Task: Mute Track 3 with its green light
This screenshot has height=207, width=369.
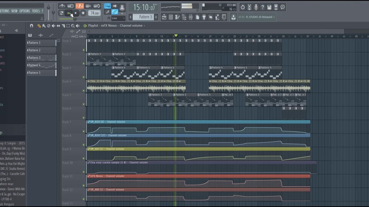Action: tap(84, 77)
